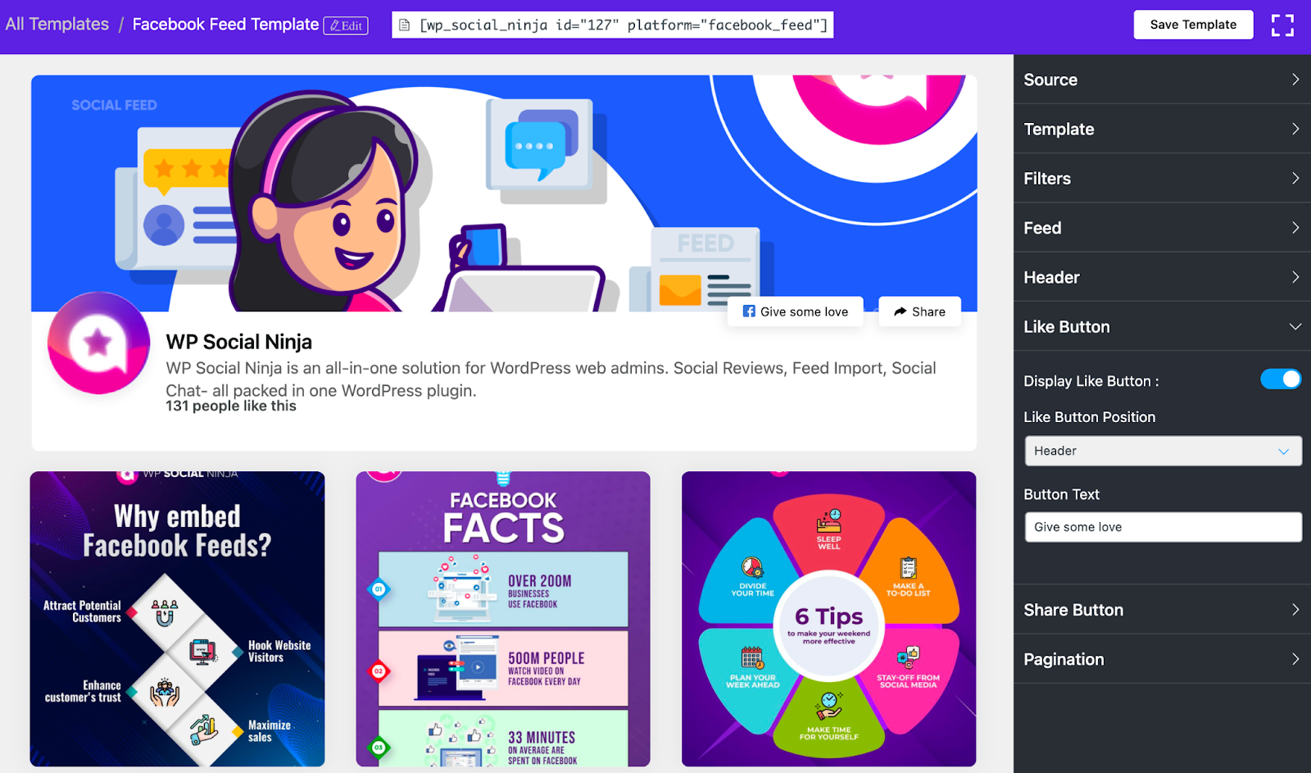The width and height of the screenshot is (1311, 773).
Task: Expand the Template section
Action: pos(1162,129)
